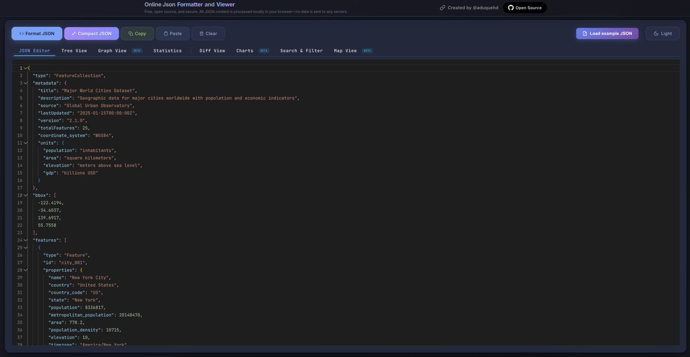The width and height of the screenshot is (690, 357).
Task: Click the metropolitan_population value 20140470
Action: point(130,315)
